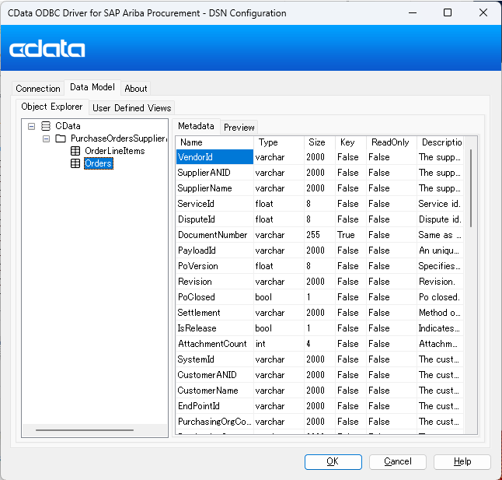Screen dimensions: 502x480
Task: Select the DocumentNumber row
Action: tap(319, 235)
